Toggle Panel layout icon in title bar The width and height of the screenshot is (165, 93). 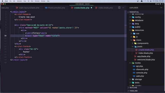(x=158, y=4)
